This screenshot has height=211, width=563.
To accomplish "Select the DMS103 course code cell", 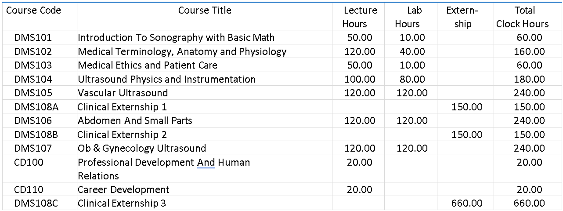I will coord(33,65).
